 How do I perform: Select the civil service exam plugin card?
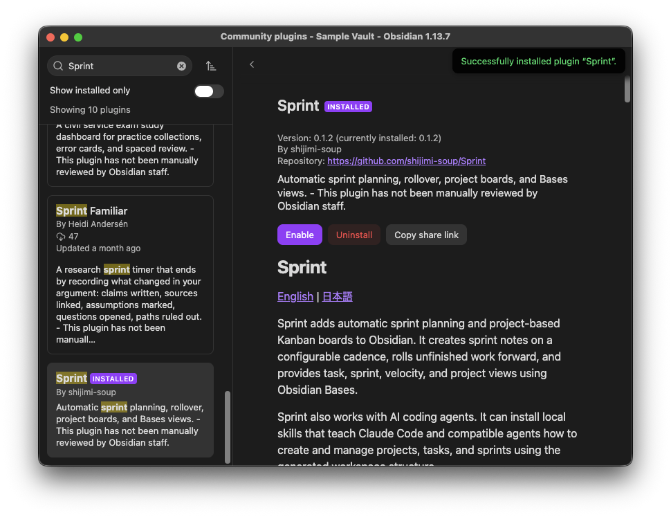pos(130,155)
